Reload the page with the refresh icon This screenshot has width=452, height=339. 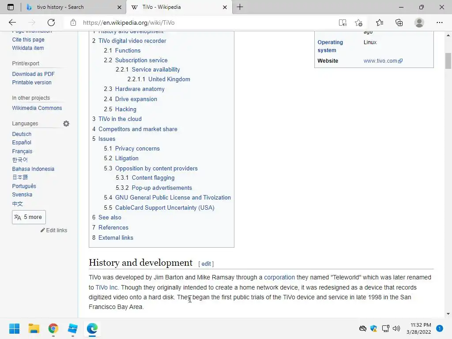[x=51, y=23]
